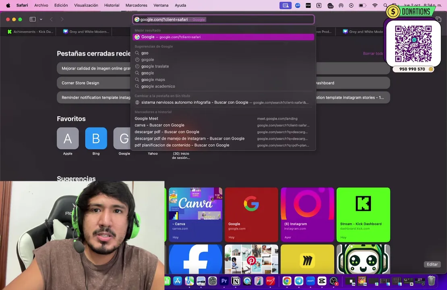The height and width of the screenshot is (290, 447).
Task: Click the battery status menu bar icon
Action: point(362,5)
